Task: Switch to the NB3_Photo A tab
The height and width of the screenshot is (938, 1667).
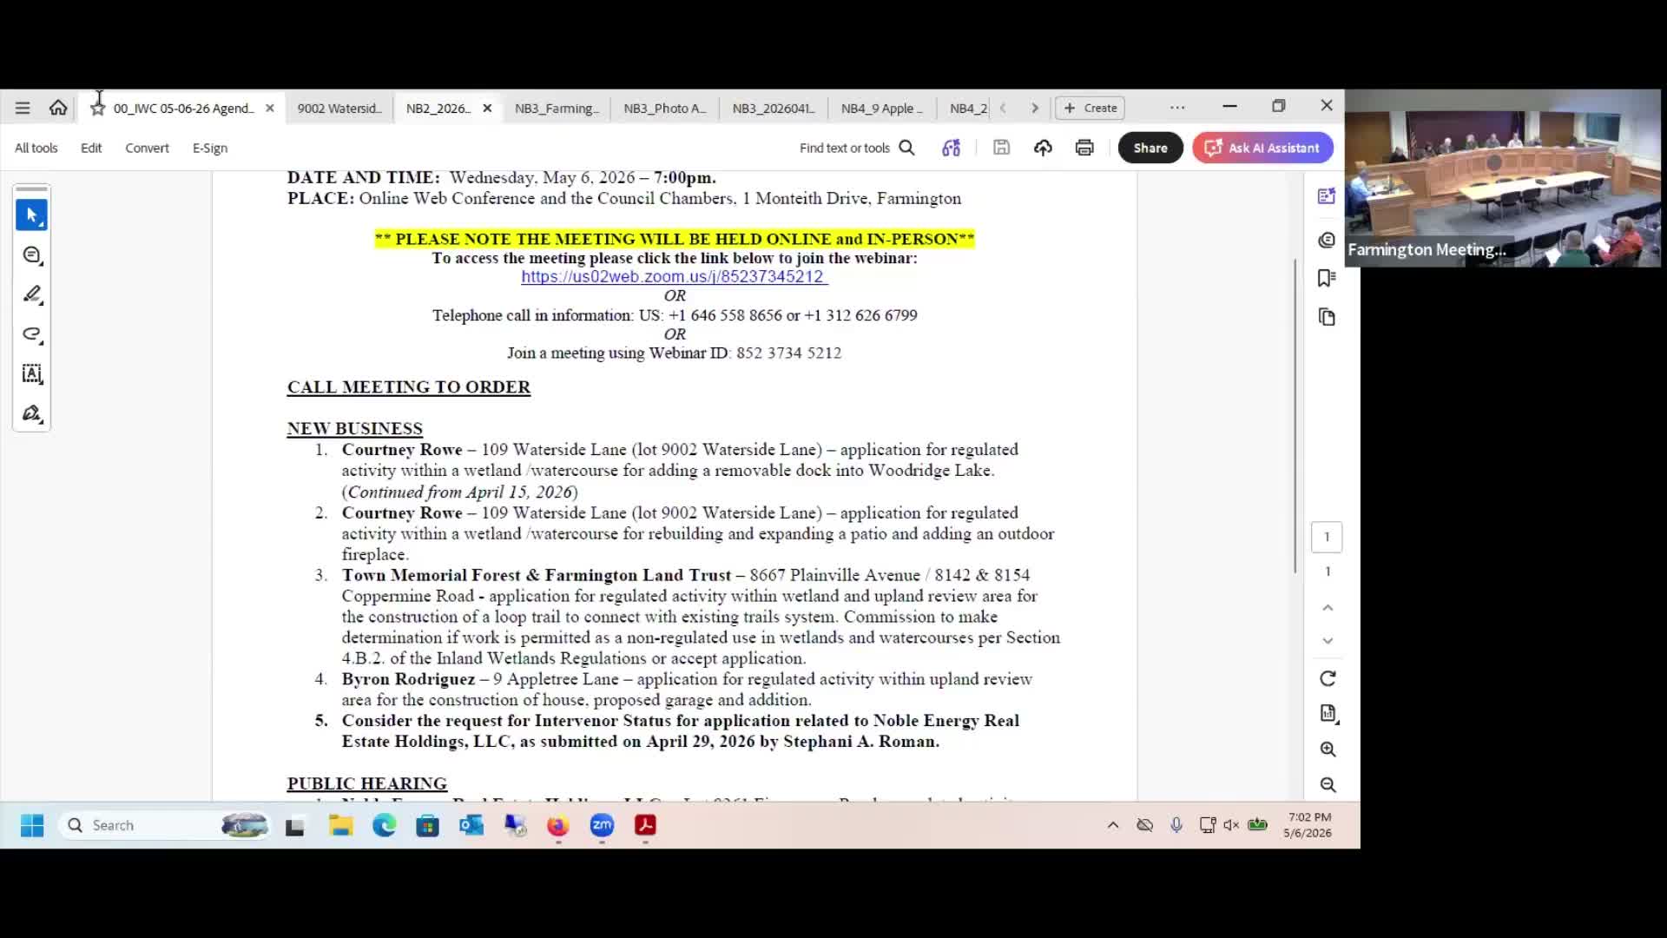Action: click(665, 108)
